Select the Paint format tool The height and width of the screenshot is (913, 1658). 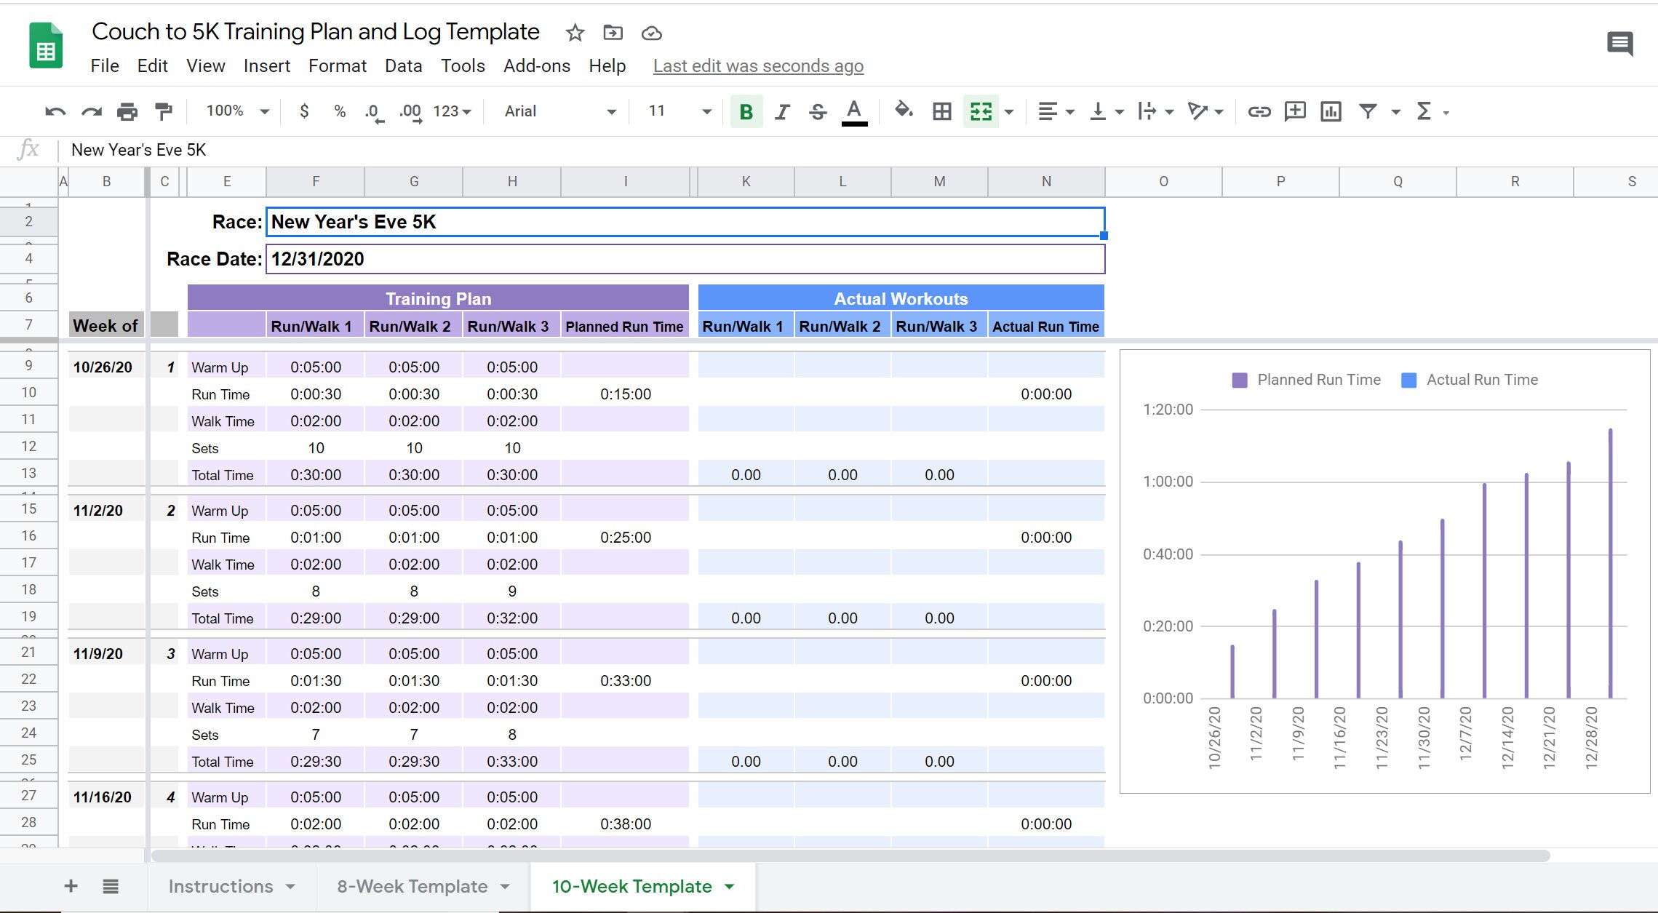pos(162,111)
